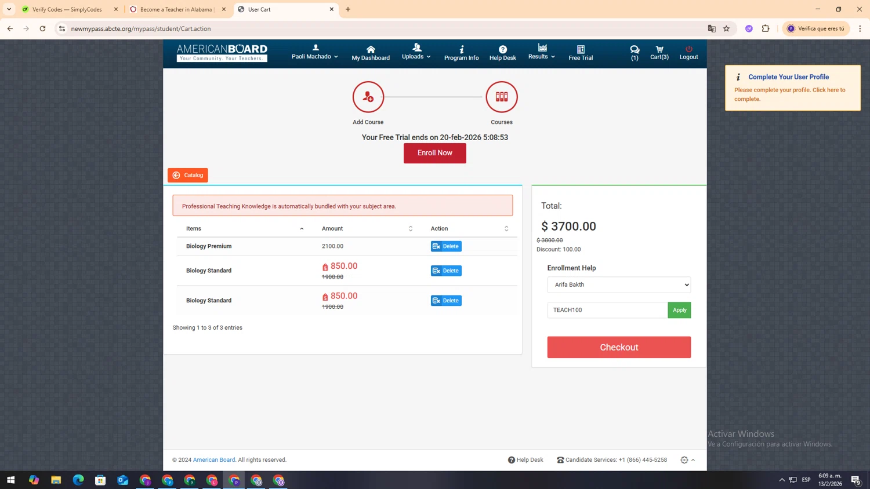Go to My Dashboard

[x=371, y=53]
